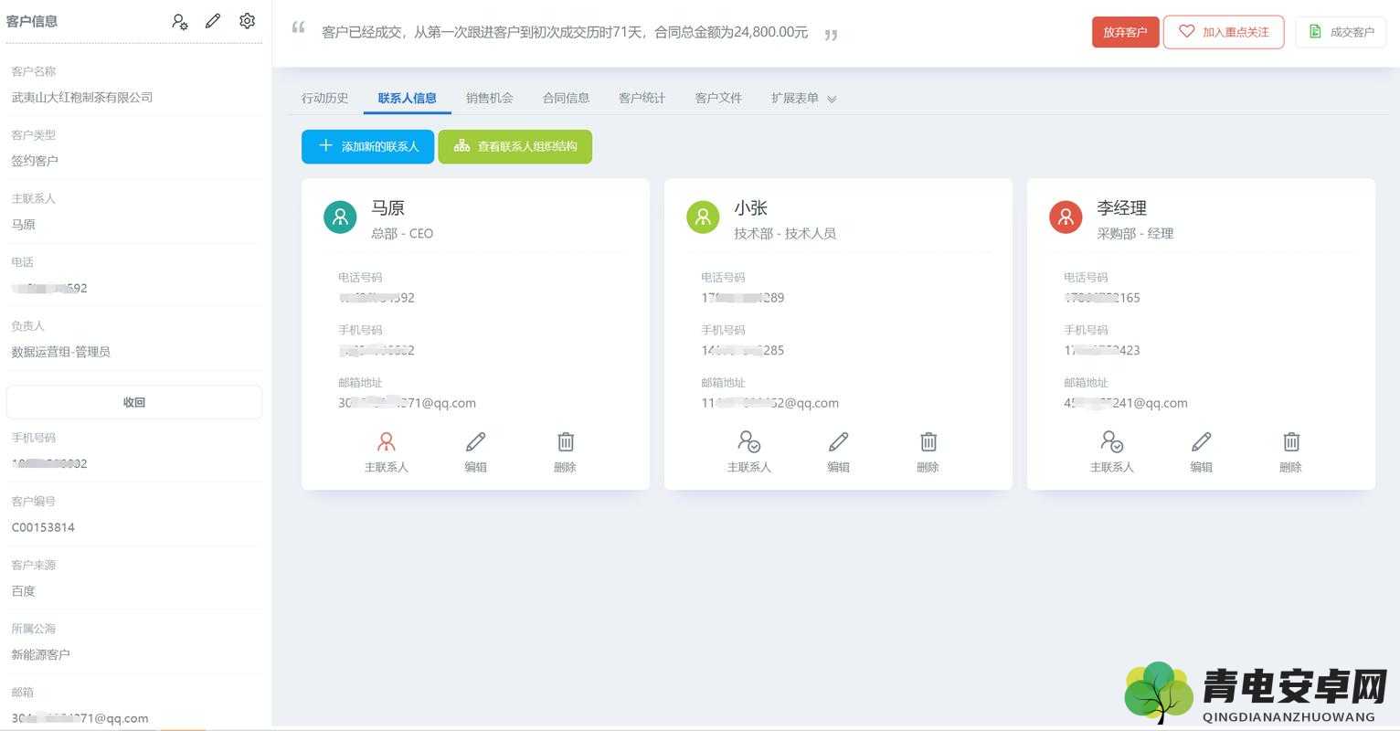Set 李经理 as 主联系人 via icon
Viewport: 1400px width, 731px height.
[1112, 442]
